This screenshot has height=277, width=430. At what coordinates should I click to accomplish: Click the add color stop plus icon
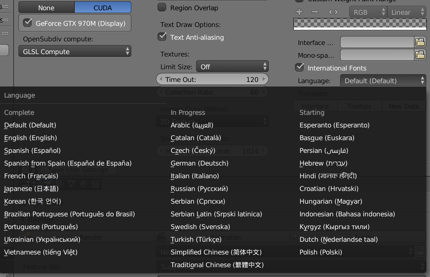tap(299, 12)
